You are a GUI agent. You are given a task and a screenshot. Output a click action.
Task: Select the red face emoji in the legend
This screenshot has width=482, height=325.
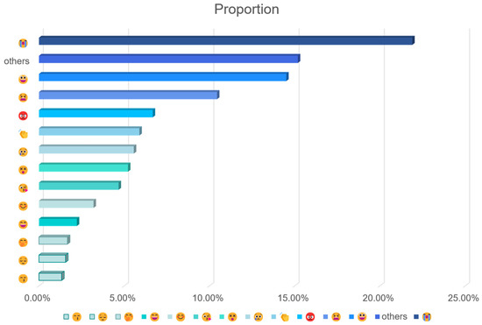310,316
